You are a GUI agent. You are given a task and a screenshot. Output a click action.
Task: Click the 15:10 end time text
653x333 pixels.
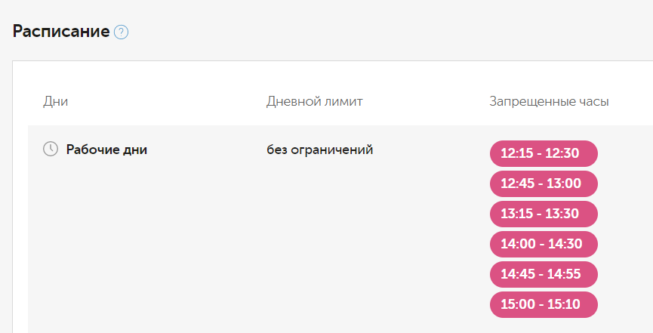563,304
